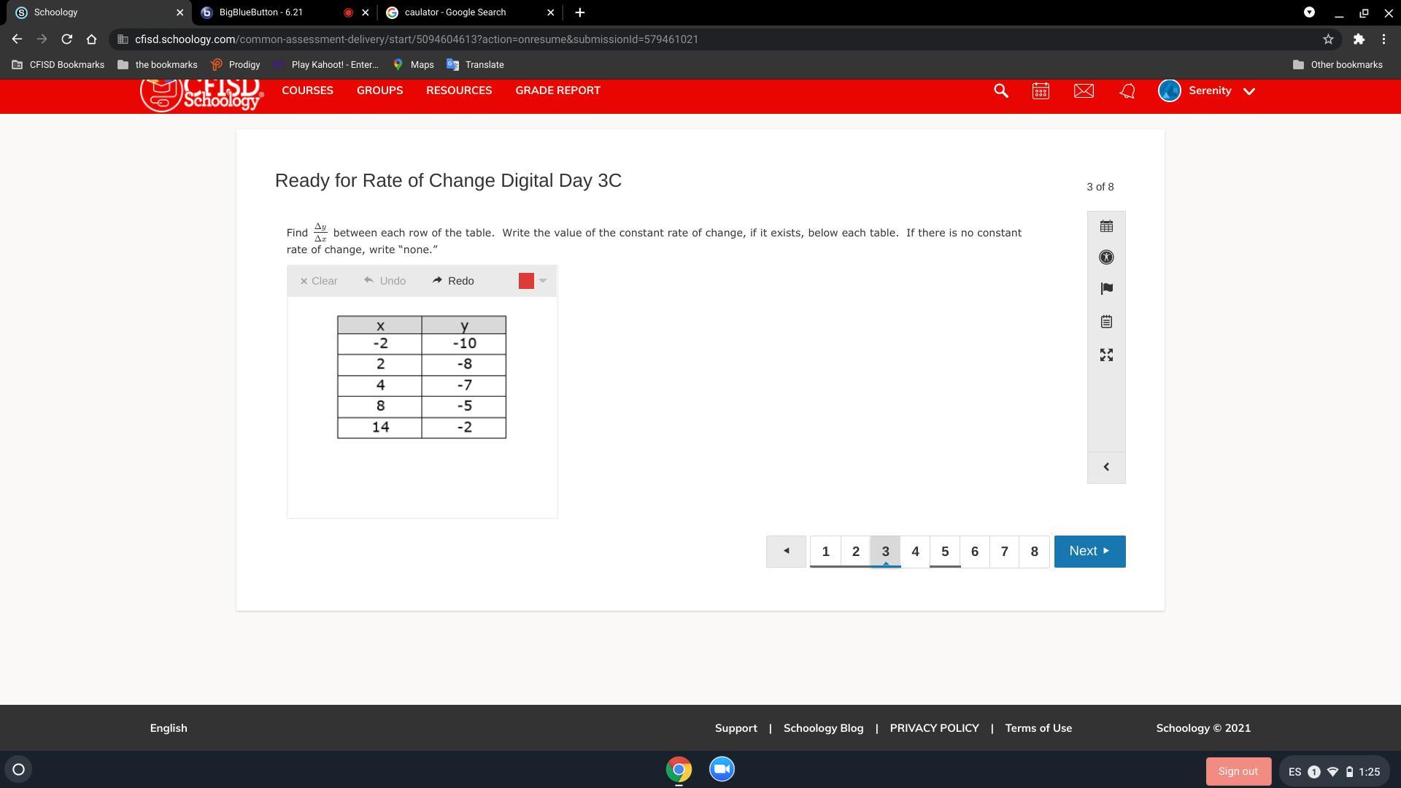Screen dimensions: 1401x788
Task: Open the assessment calendar icon in sidebar
Action: [1106, 225]
